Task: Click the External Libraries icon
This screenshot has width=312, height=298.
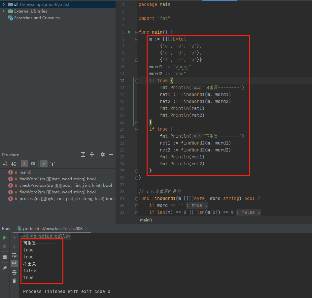Action: [x=10, y=11]
